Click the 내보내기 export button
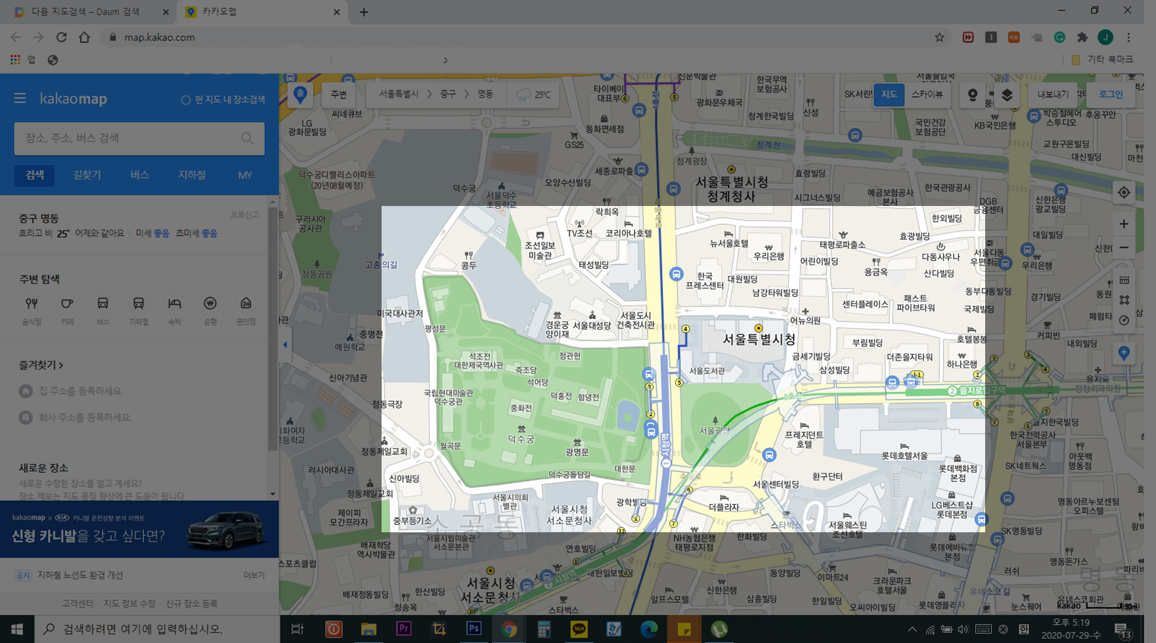The width and height of the screenshot is (1156, 643). (1052, 95)
